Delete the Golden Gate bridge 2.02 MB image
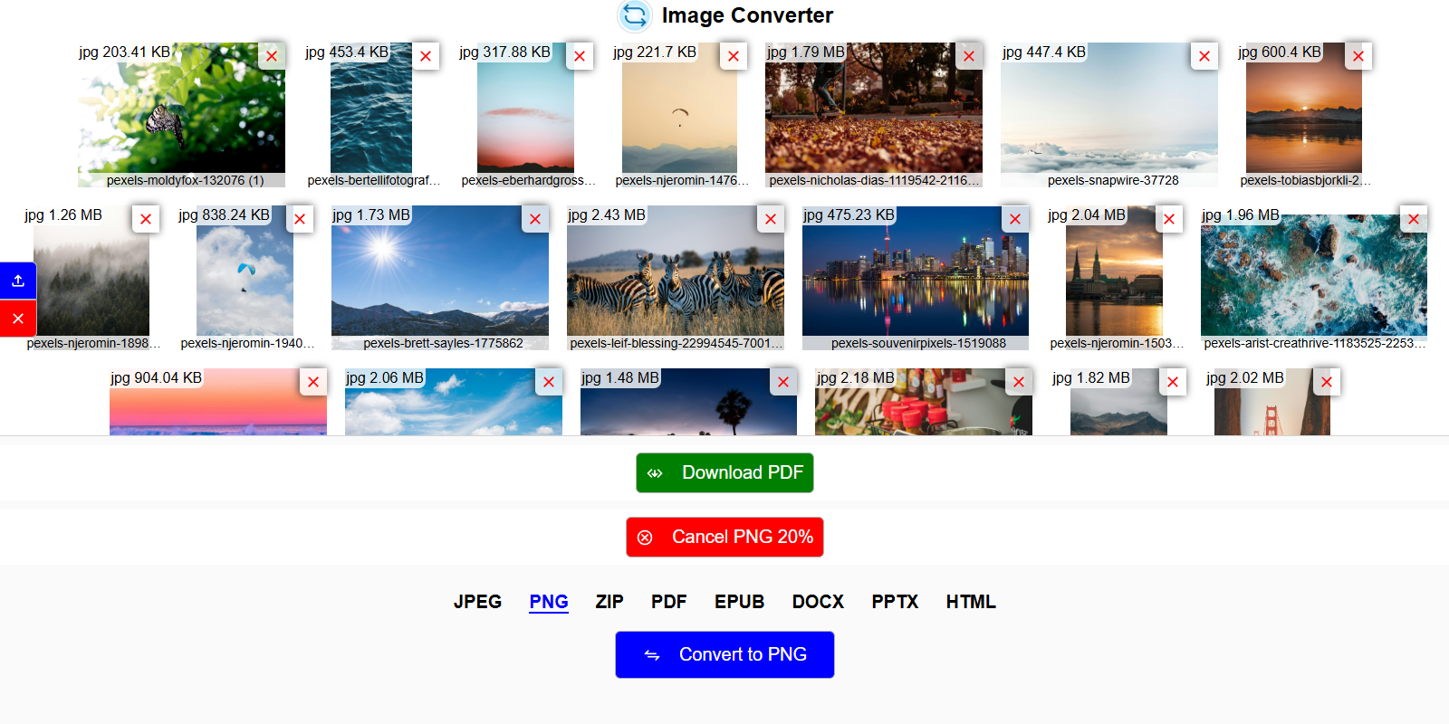Image resolution: width=1449 pixels, height=724 pixels. (x=1327, y=382)
